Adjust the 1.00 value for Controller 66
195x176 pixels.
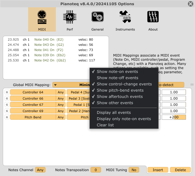(x=174, y=98)
